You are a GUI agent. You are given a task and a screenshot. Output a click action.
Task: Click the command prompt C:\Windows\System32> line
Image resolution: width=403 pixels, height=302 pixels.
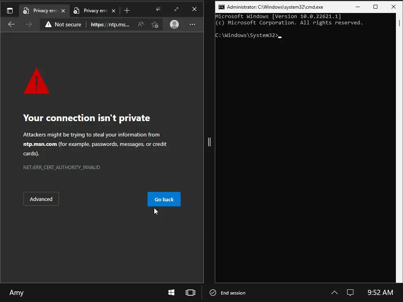[248, 35]
